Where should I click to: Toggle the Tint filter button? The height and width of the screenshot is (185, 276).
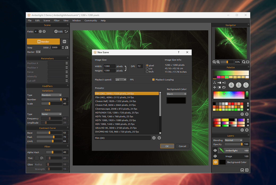tap(30, 158)
